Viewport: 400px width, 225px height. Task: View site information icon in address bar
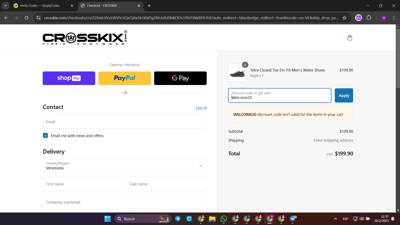38,18
